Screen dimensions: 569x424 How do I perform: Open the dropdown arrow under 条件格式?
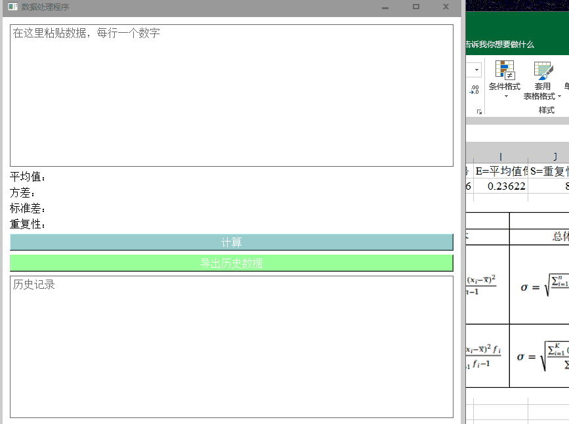505,96
